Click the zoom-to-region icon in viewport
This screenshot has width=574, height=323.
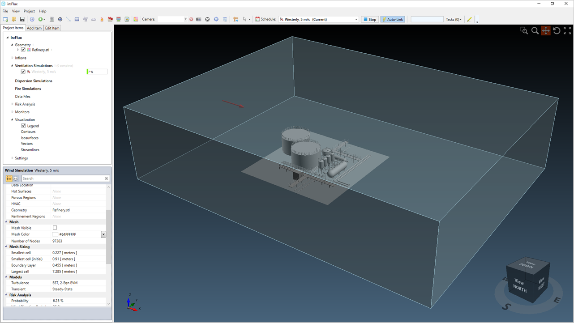coord(524,30)
